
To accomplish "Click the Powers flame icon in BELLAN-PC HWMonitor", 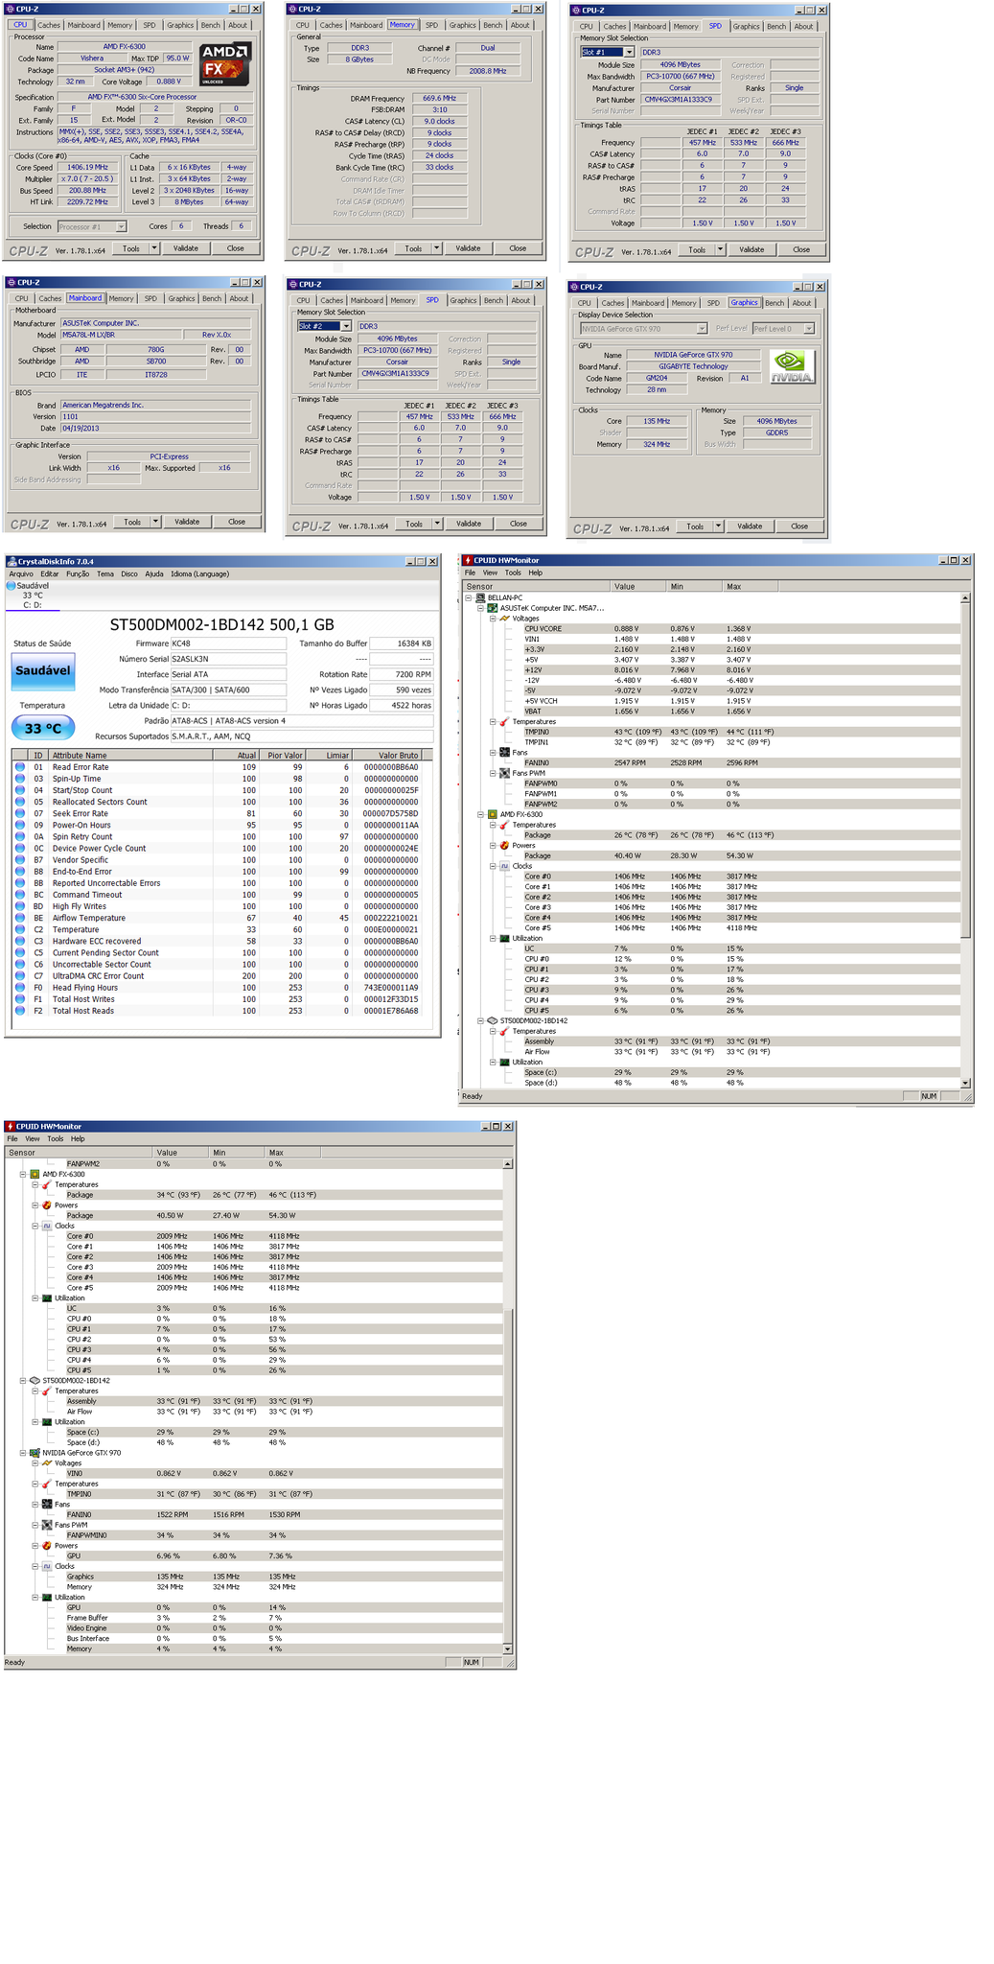I will click(504, 846).
